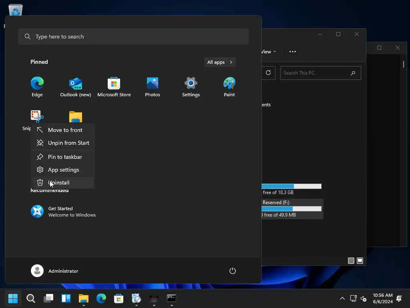Select Pin to taskbar option
Image resolution: width=410 pixels, height=308 pixels.
point(62,157)
